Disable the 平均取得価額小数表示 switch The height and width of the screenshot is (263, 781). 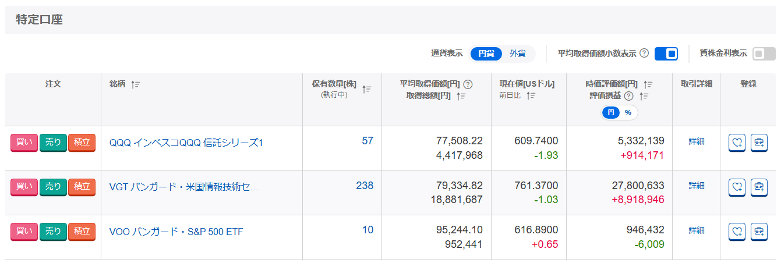666,54
